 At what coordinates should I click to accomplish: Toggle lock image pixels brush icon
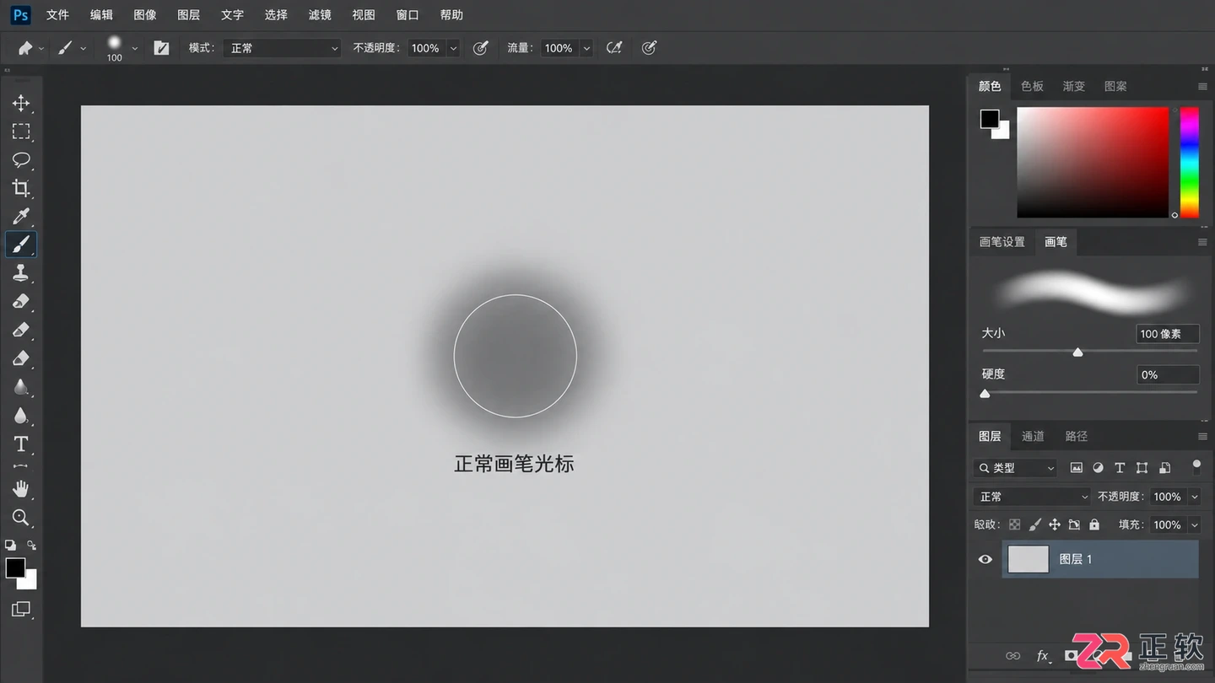(1035, 524)
